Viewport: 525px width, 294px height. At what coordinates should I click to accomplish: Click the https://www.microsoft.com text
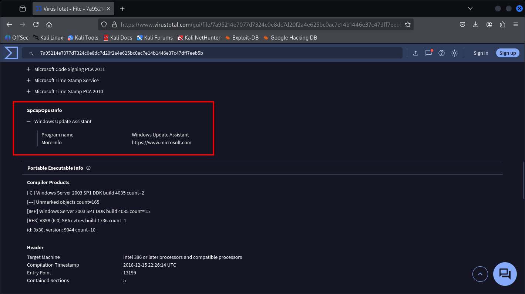[162, 142]
